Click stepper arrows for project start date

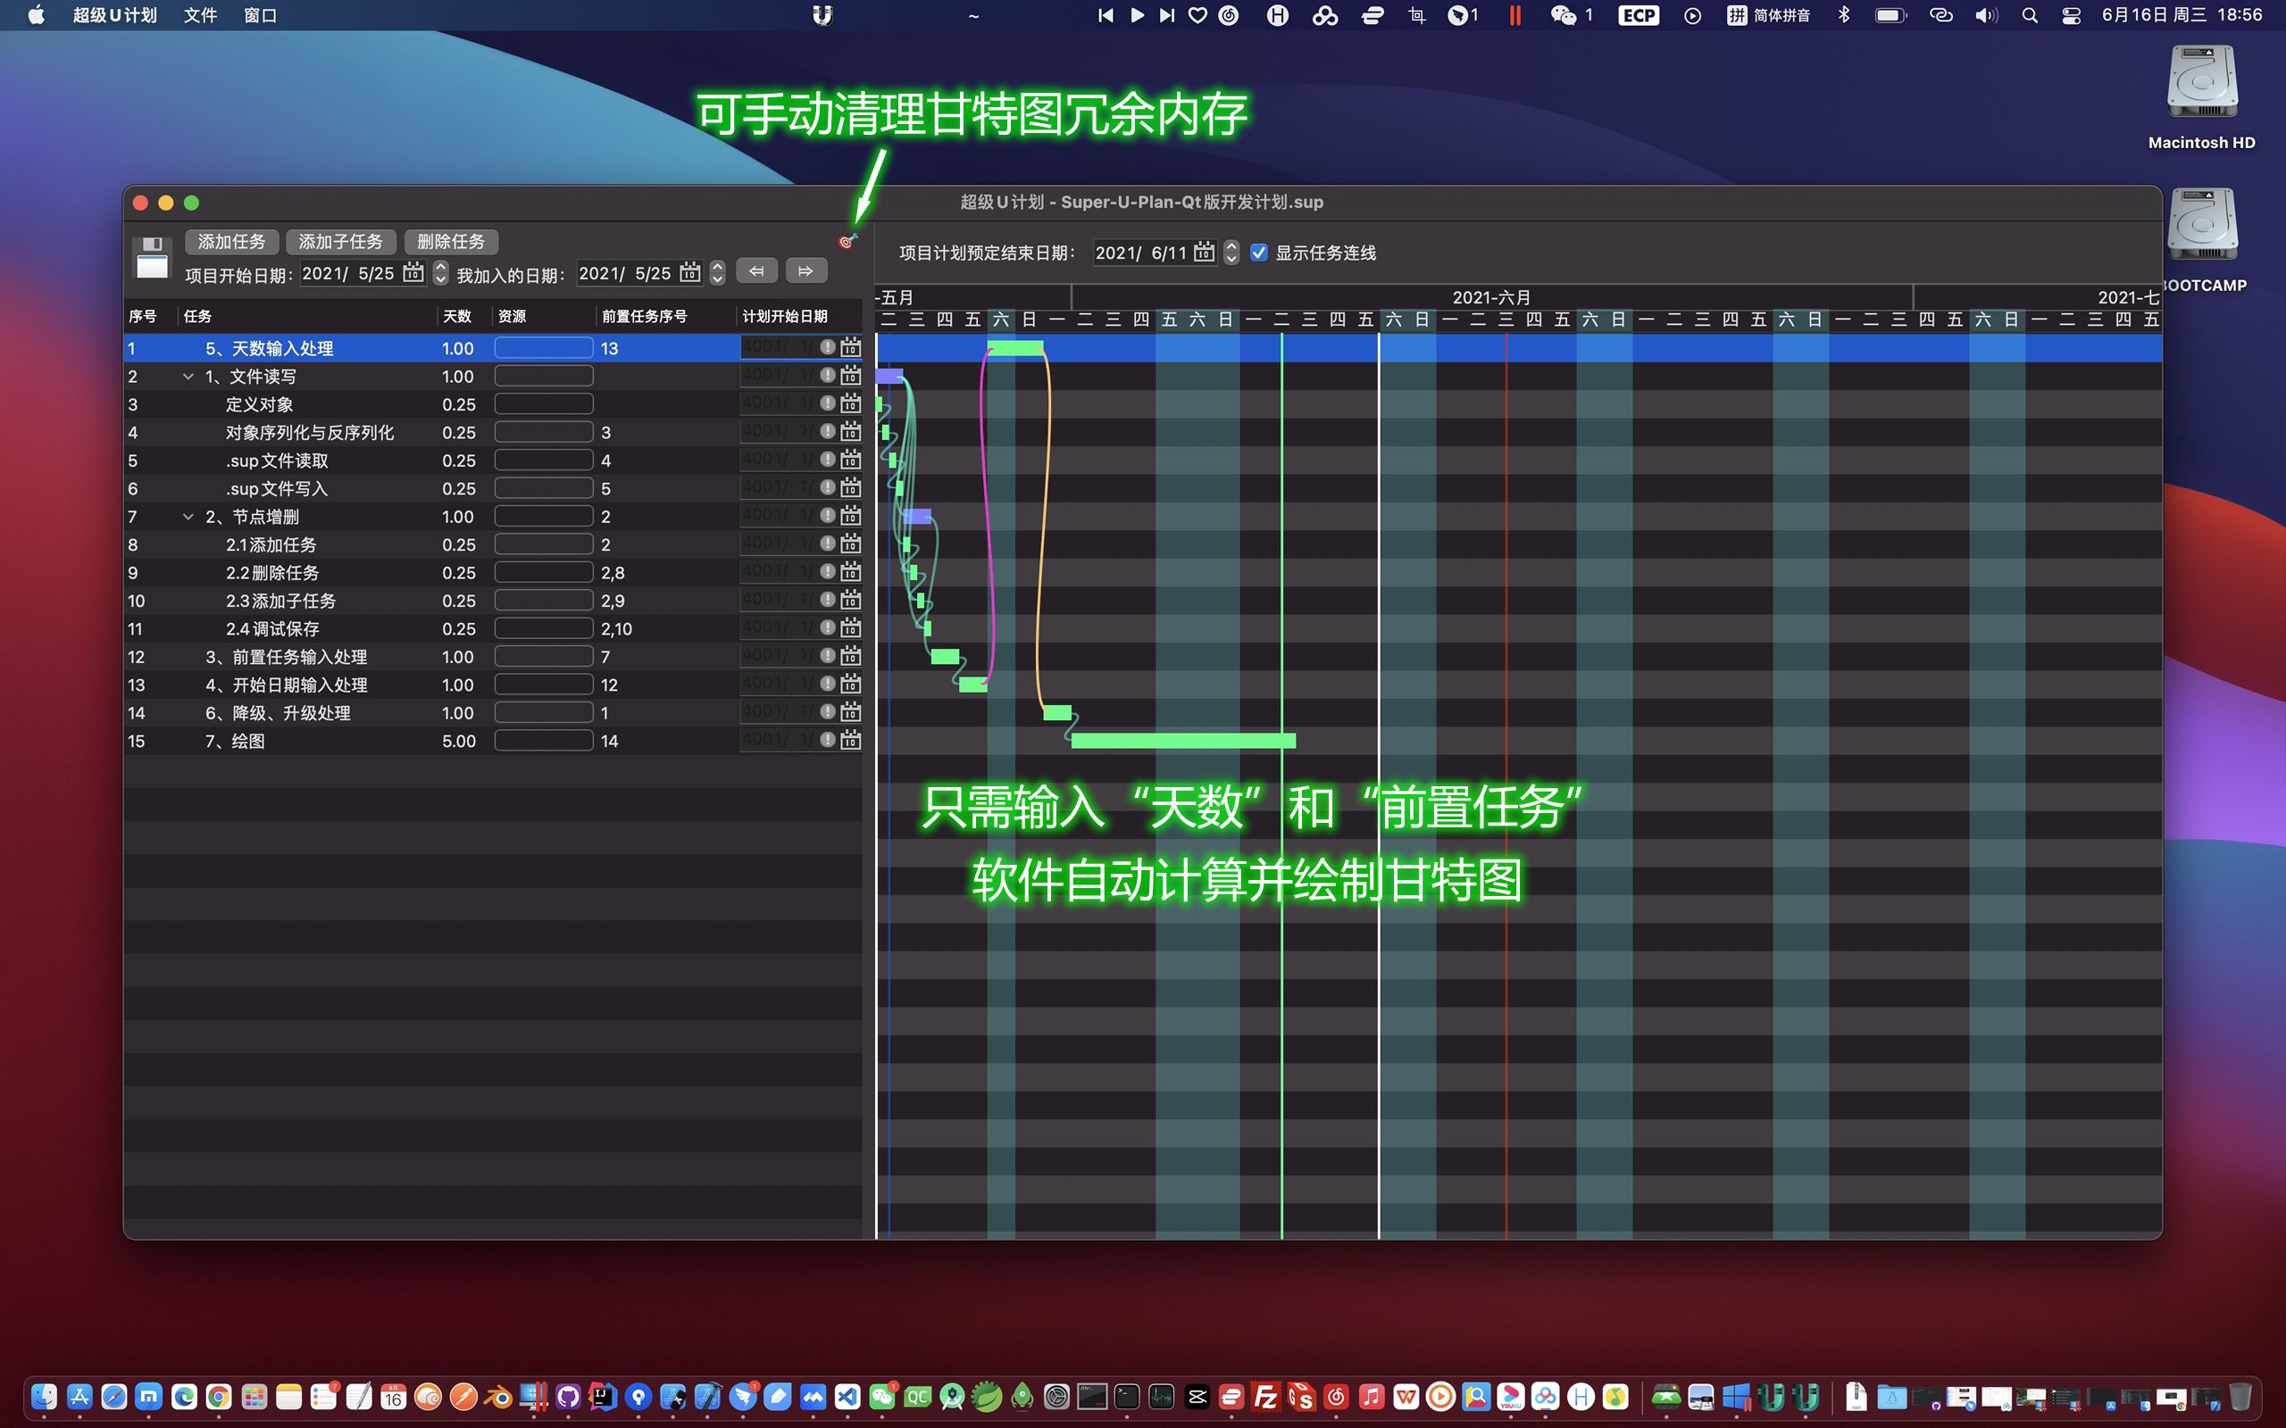pos(440,273)
